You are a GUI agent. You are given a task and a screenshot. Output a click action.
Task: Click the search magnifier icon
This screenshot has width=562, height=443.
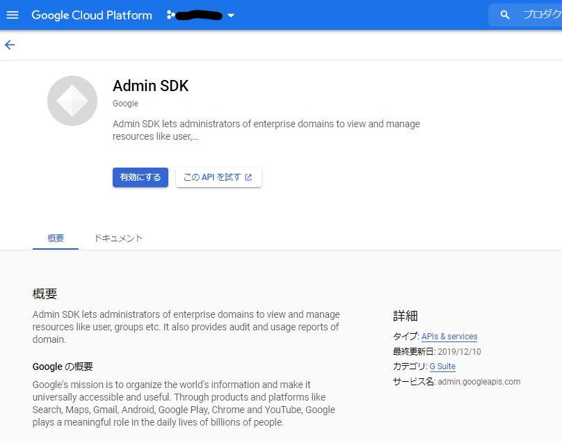point(505,15)
